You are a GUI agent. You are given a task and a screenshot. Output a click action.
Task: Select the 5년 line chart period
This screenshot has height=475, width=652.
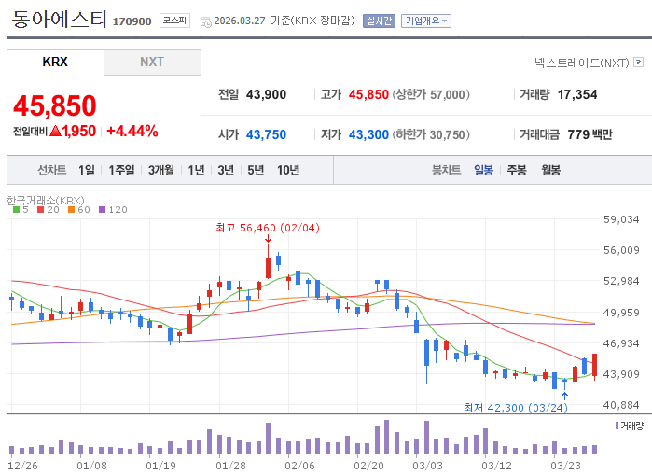(256, 170)
